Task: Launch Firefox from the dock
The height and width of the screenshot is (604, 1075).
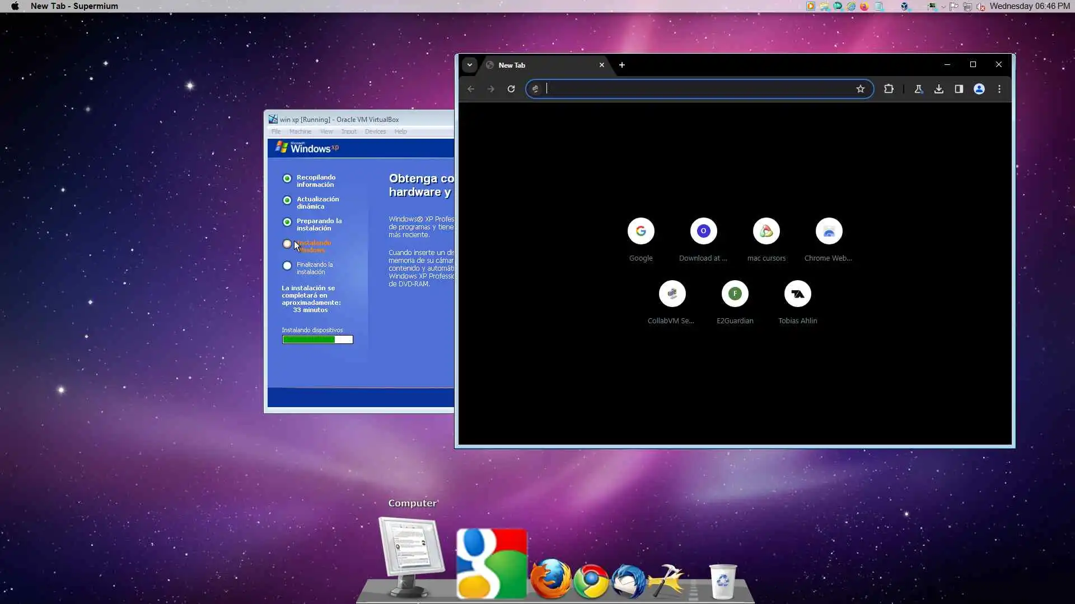Action: tap(551, 579)
